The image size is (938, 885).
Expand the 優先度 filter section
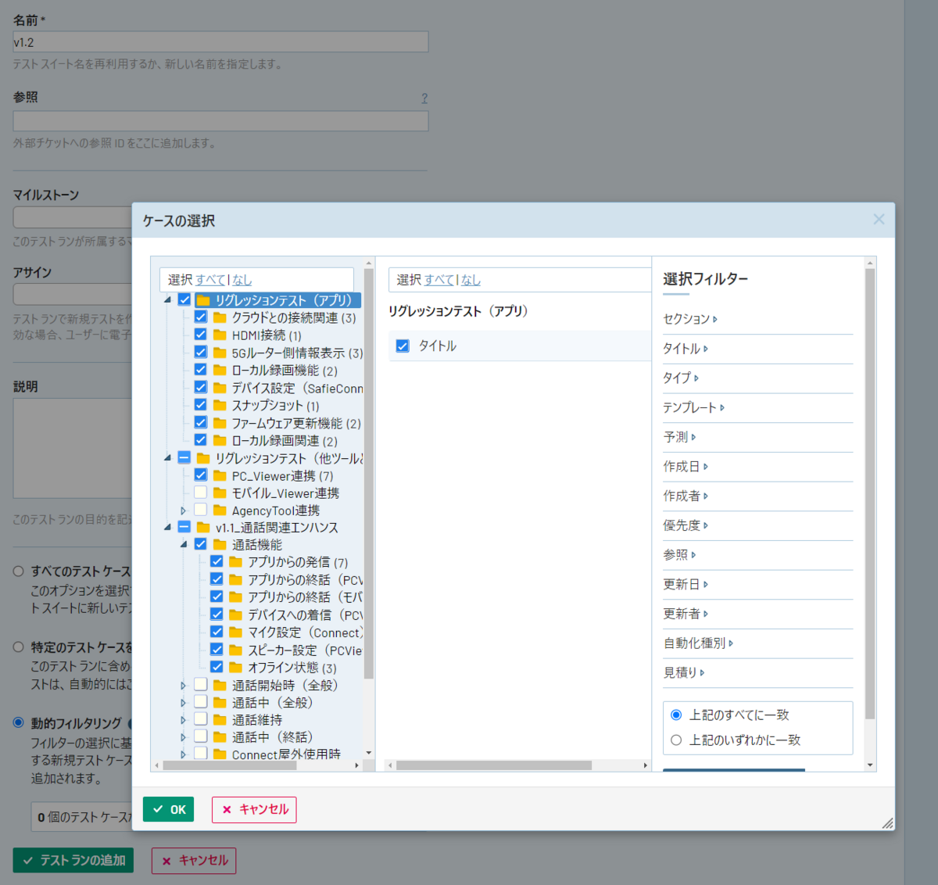coord(686,525)
